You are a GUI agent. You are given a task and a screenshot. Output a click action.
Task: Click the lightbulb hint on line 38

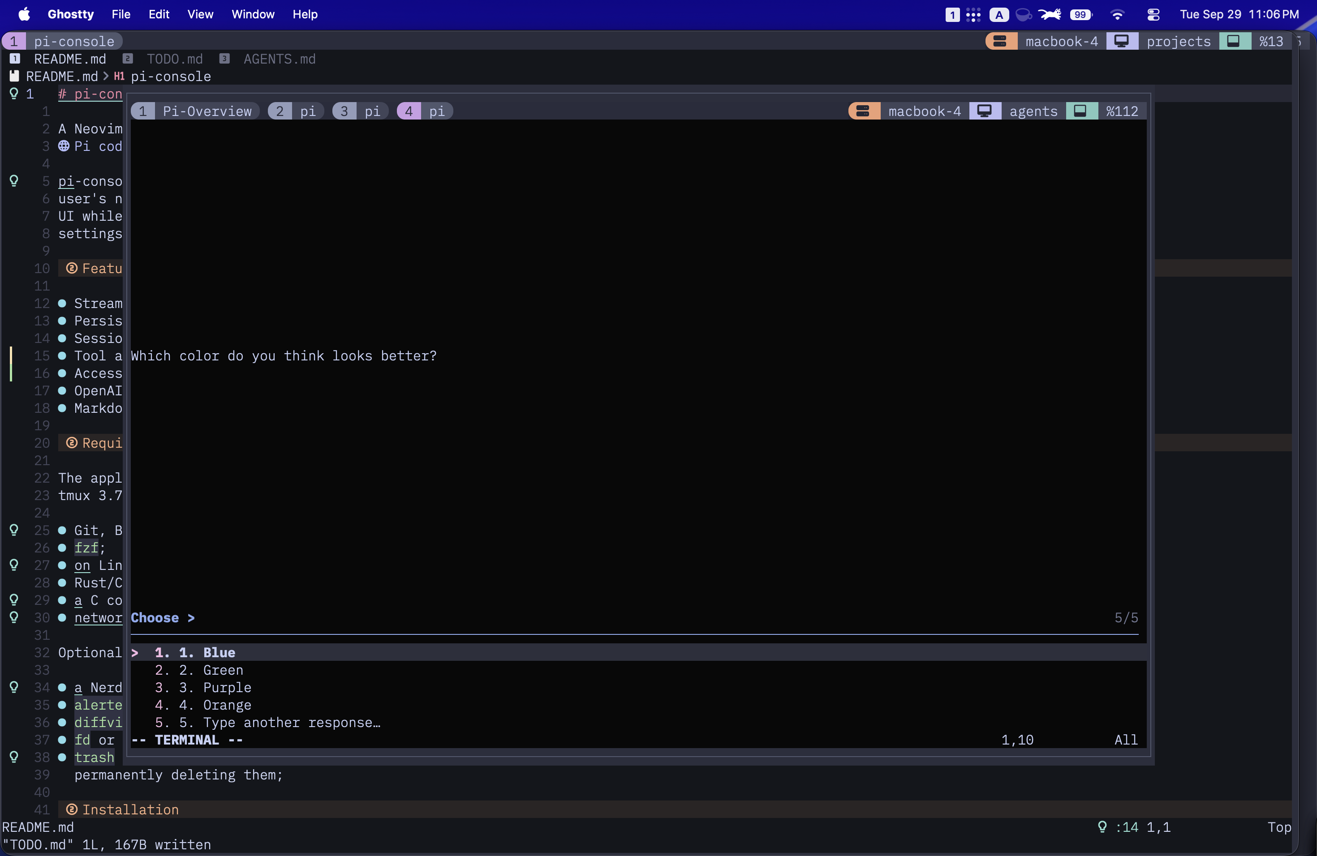[14, 757]
